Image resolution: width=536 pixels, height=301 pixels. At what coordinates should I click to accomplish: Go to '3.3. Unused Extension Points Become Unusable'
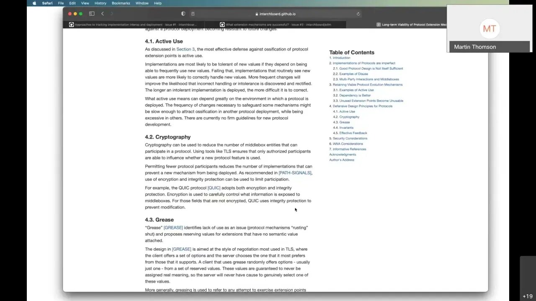point(368,101)
